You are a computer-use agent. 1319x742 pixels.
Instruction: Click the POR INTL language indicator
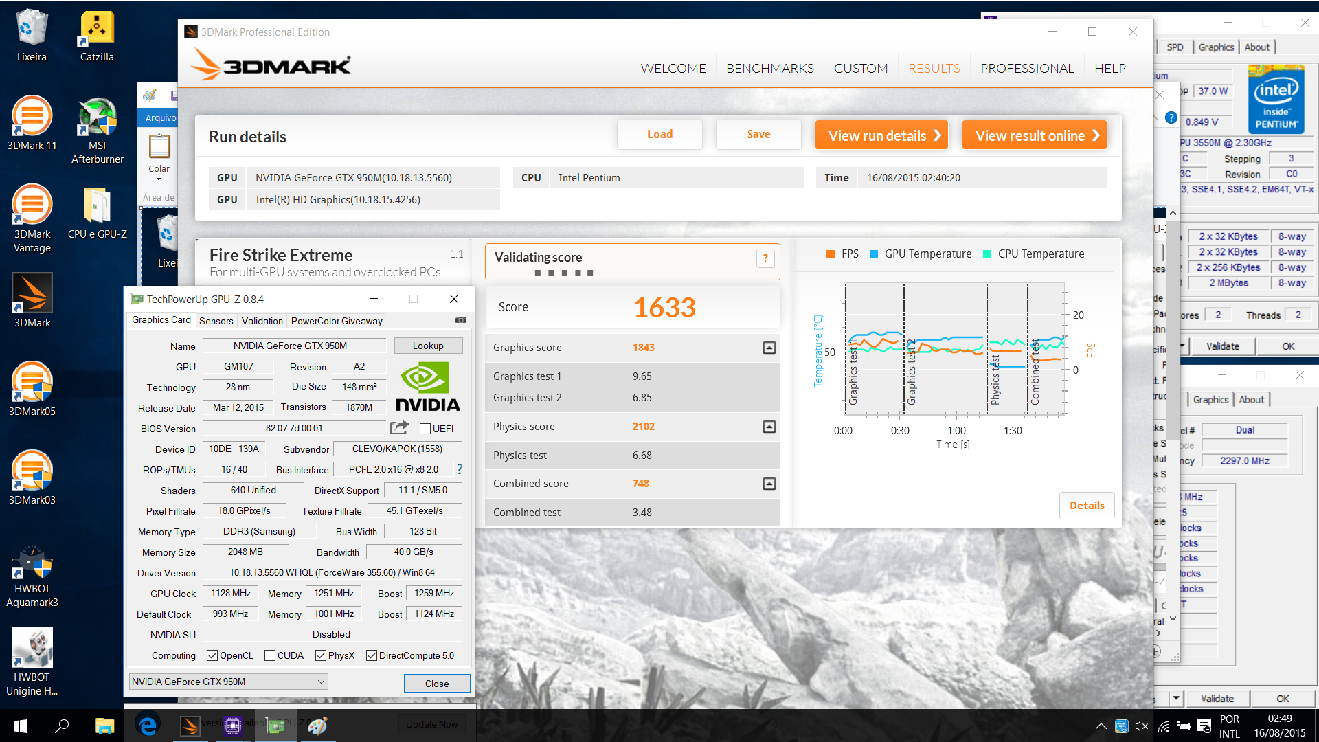tap(1230, 726)
